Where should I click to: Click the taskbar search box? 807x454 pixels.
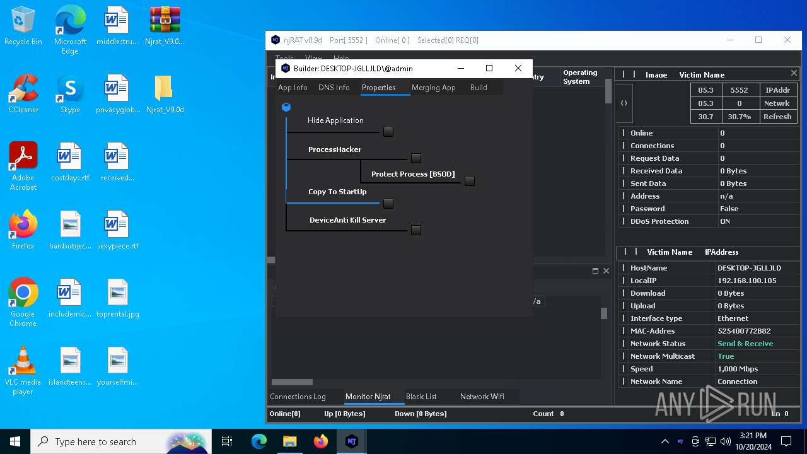(121, 441)
